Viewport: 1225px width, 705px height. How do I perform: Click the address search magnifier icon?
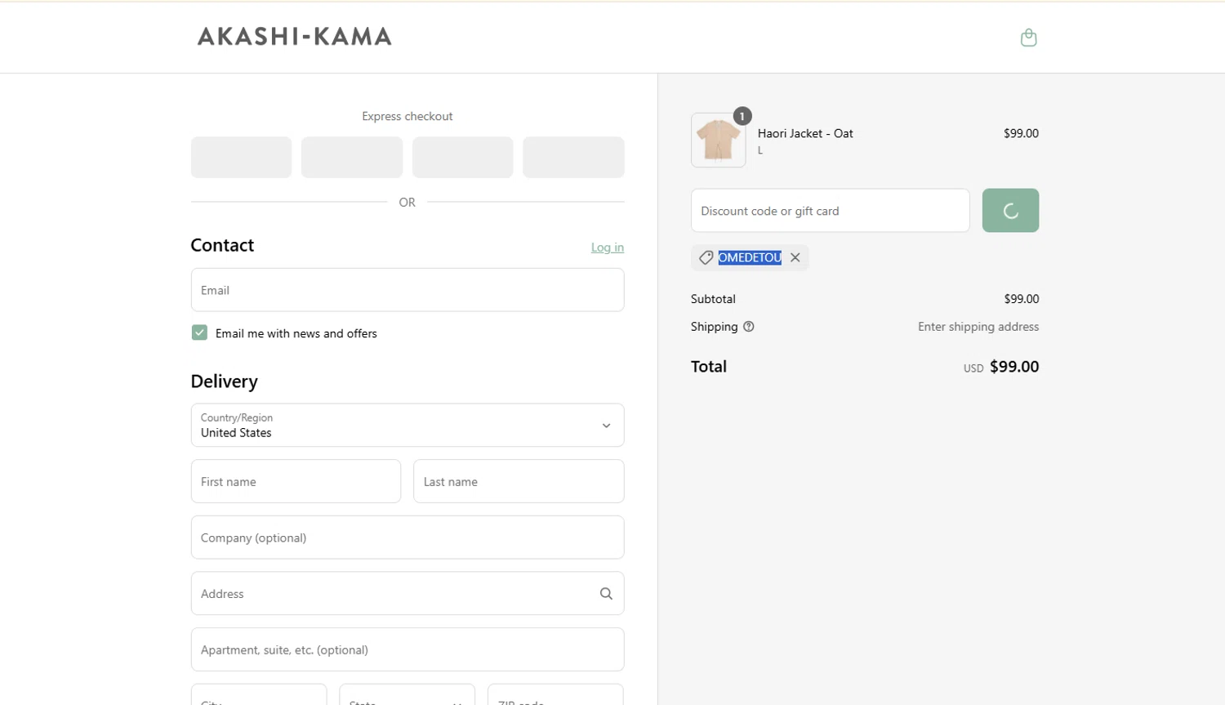tap(606, 594)
